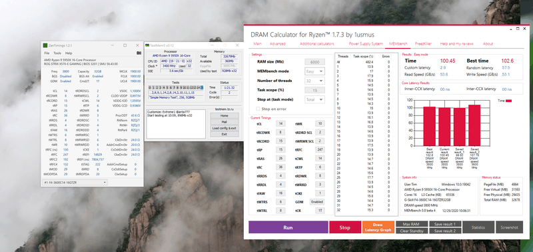Click the purple Run button

pyautogui.click(x=288, y=227)
